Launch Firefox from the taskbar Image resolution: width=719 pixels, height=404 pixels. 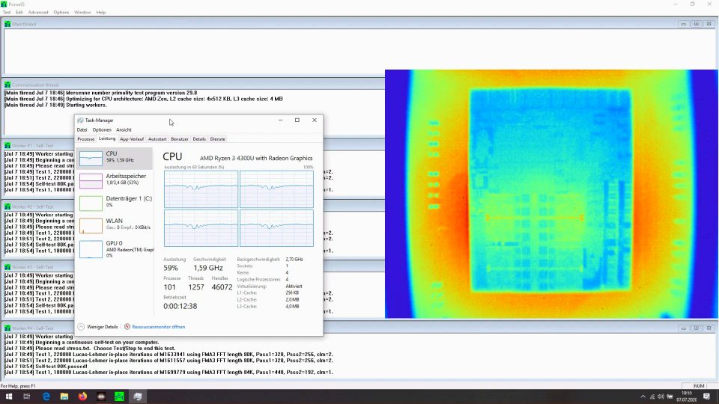[82, 397]
